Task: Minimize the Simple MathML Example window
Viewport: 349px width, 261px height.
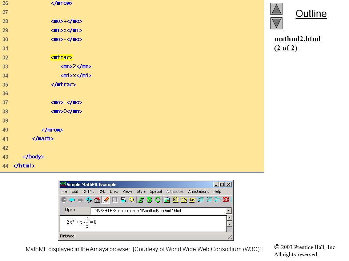Action: 216,185
